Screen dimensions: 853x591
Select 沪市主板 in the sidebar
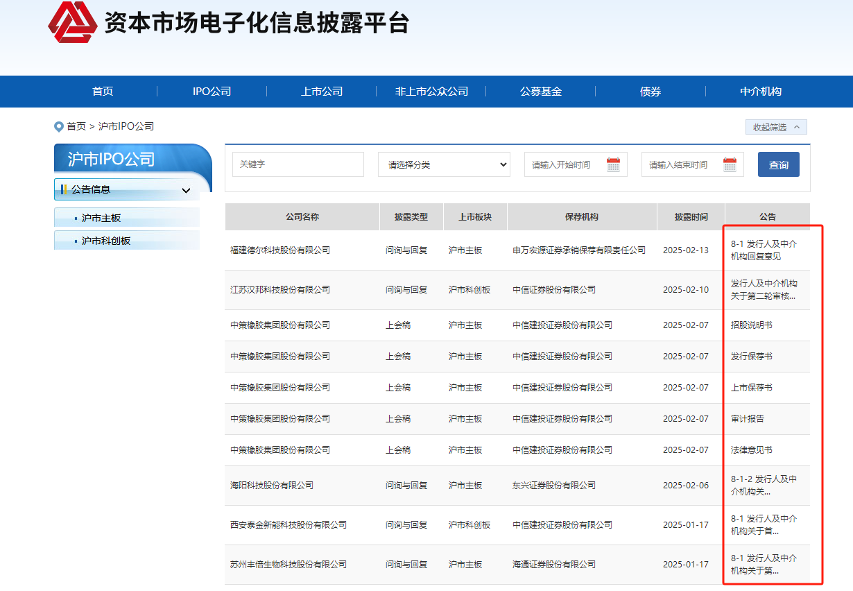point(127,218)
